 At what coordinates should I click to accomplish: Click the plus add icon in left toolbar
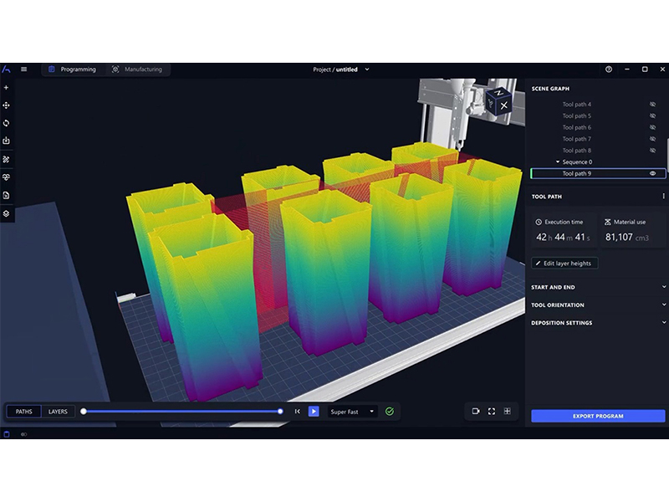point(6,88)
